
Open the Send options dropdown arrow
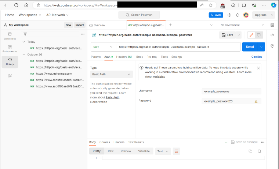click(261, 47)
